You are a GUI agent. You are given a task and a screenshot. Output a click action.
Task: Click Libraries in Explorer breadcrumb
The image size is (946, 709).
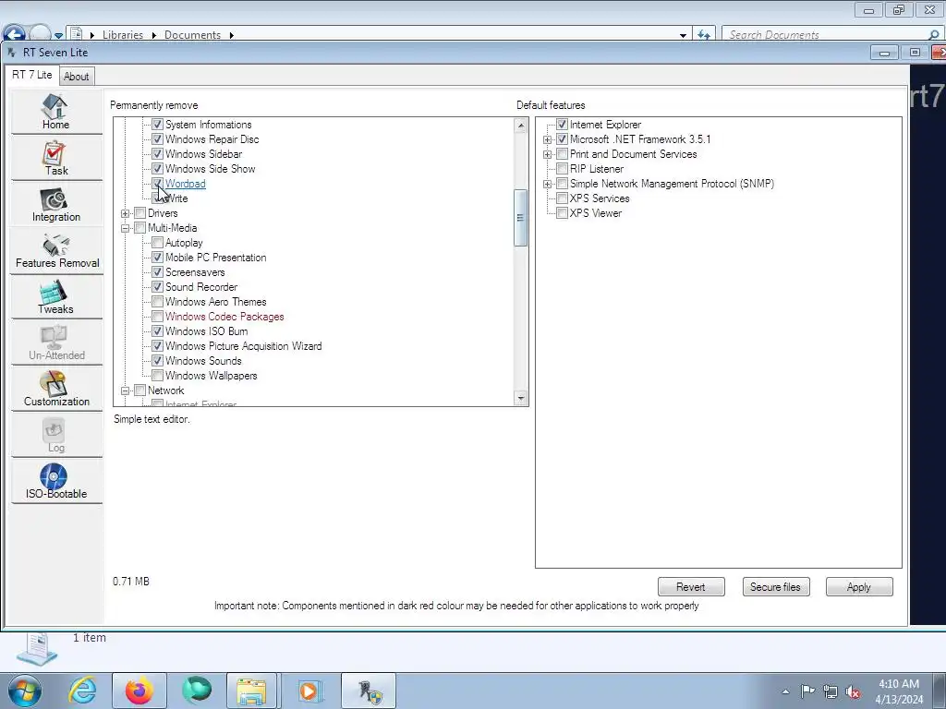pos(123,35)
